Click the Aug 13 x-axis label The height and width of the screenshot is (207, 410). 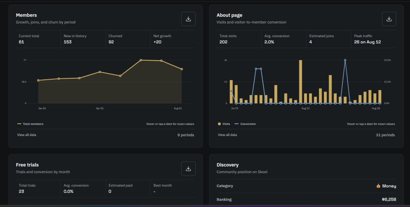click(305, 108)
